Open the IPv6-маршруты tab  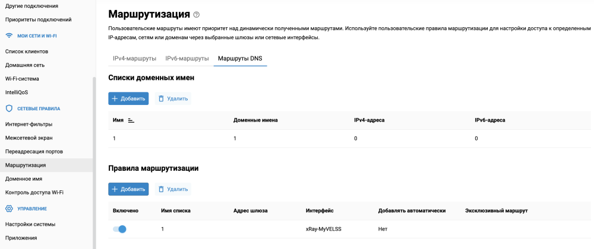click(x=187, y=59)
